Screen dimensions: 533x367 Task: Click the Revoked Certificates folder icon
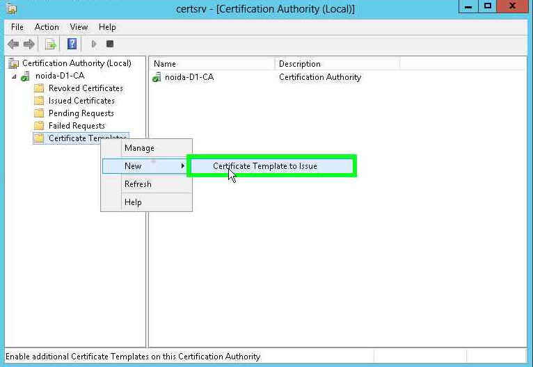pyautogui.click(x=39, y=88)
